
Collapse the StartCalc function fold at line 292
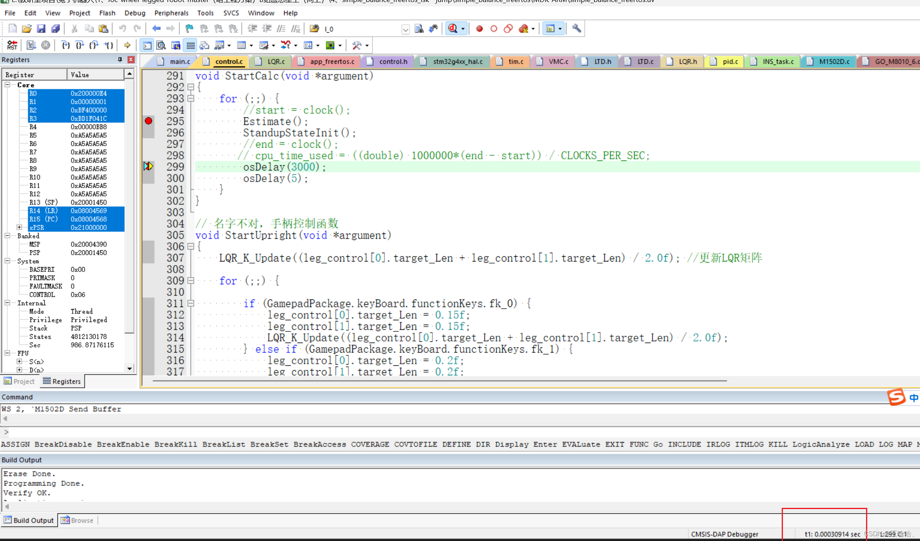click(x=191, y=87)
